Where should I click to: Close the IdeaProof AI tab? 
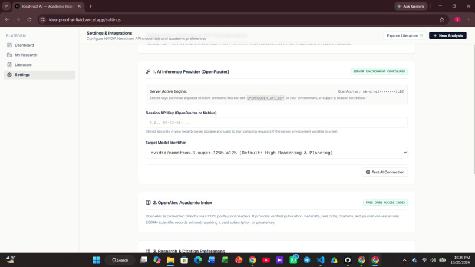(x=80, y=6)
